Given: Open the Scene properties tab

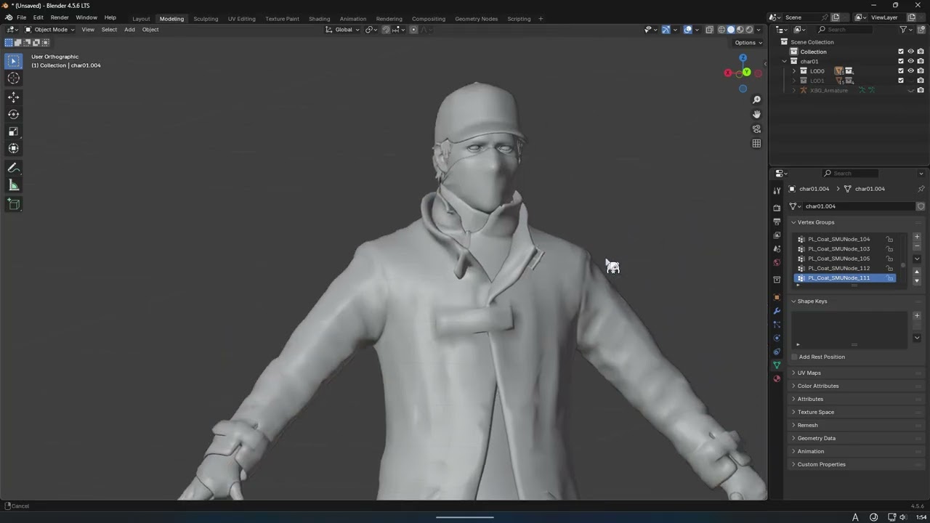Looking at the screenshot, I should pos(777,249).
